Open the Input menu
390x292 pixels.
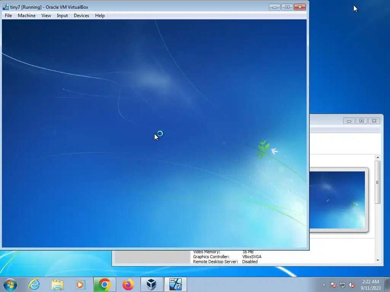(62, 15)
